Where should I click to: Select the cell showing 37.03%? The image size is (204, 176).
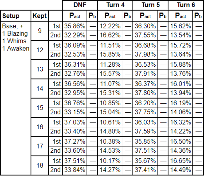click(74, 122)
